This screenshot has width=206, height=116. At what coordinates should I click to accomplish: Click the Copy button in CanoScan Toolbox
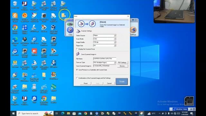point(70,31)
